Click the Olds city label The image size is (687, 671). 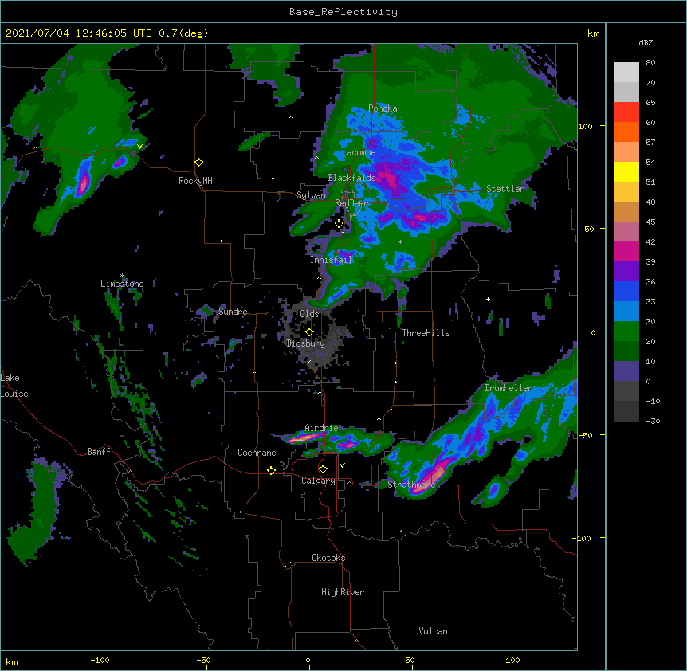point(309,314)
